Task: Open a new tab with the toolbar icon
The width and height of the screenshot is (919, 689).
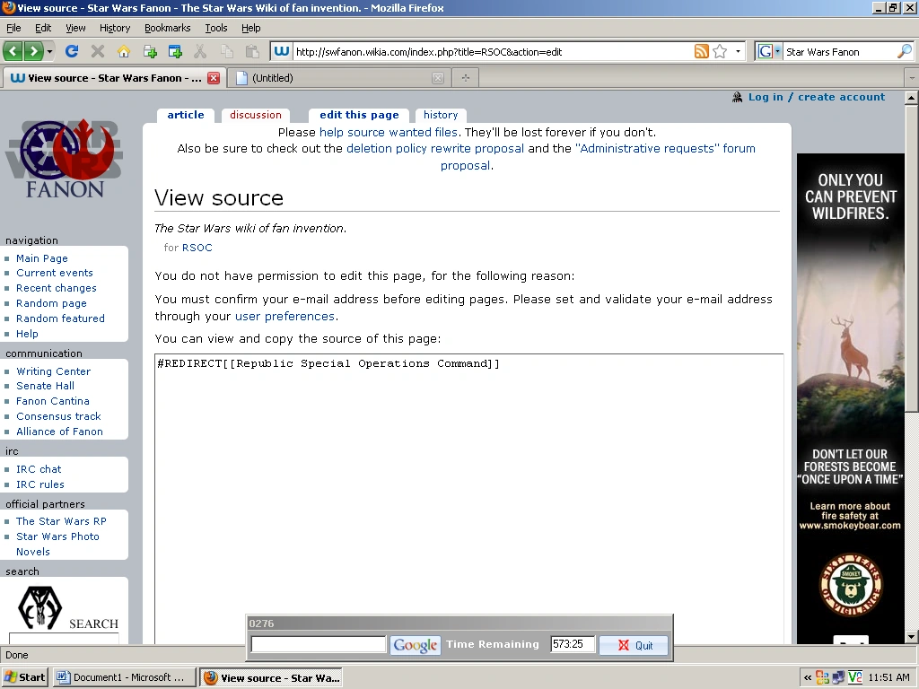Action: 150,51
